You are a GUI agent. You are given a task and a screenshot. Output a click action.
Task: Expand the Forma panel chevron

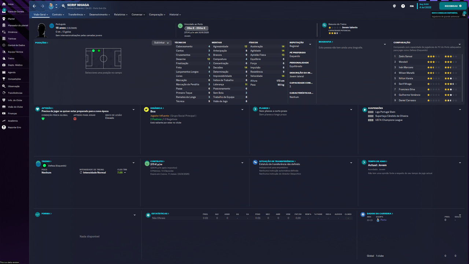tap(134, 215)
